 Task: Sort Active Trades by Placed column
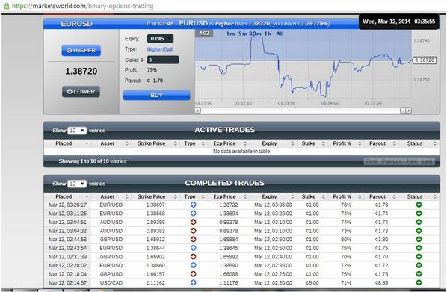(x=68, y=143)
